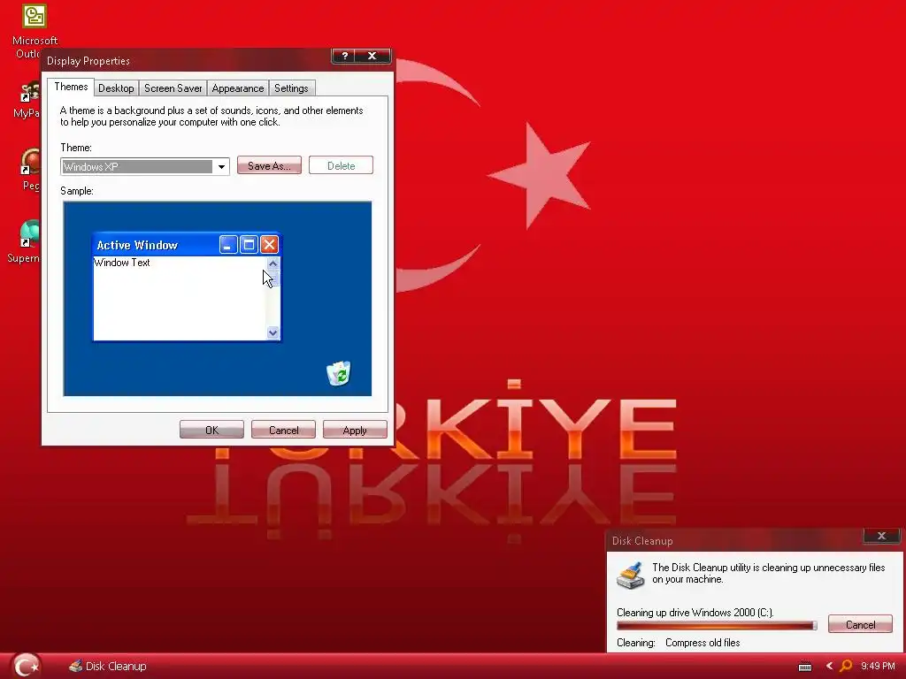Screen dimensions: 906x679
Task: Click the help question mark button in Display Properties
Action: pyautogui.click(x=345, y=56)
